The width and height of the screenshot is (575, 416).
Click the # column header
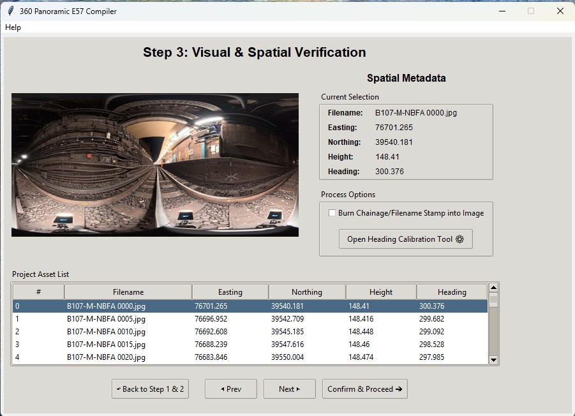(38, 292)
